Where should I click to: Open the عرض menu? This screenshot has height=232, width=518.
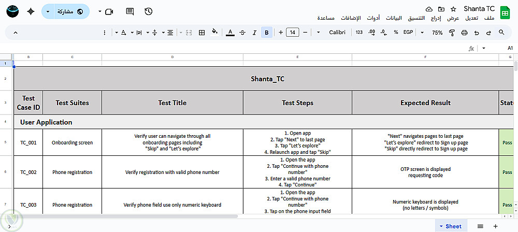tap(453, 18)
